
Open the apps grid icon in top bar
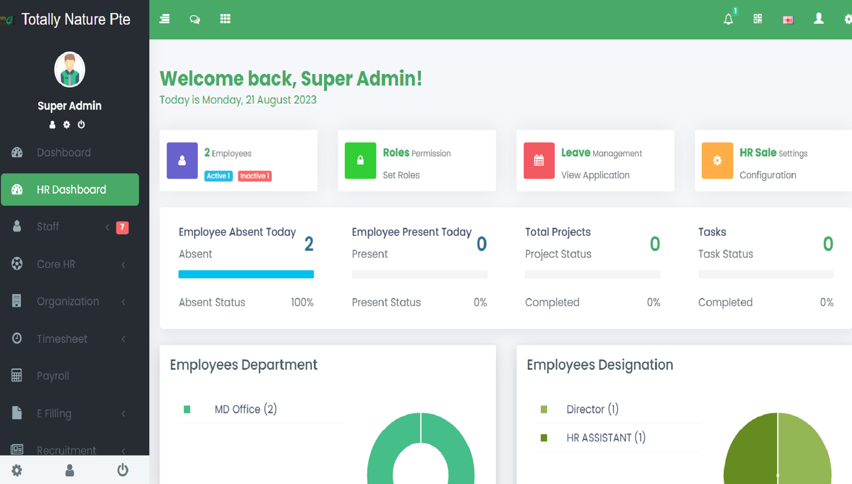coord(225,19)
